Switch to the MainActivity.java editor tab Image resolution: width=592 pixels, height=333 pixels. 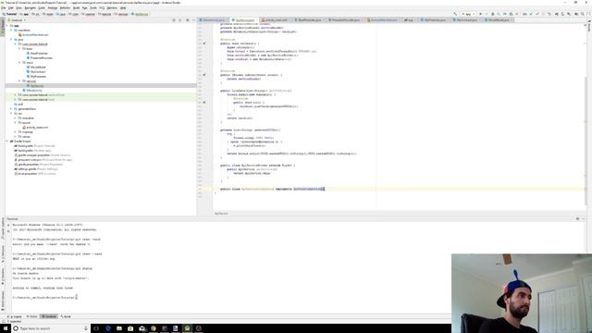coord(214,20)
